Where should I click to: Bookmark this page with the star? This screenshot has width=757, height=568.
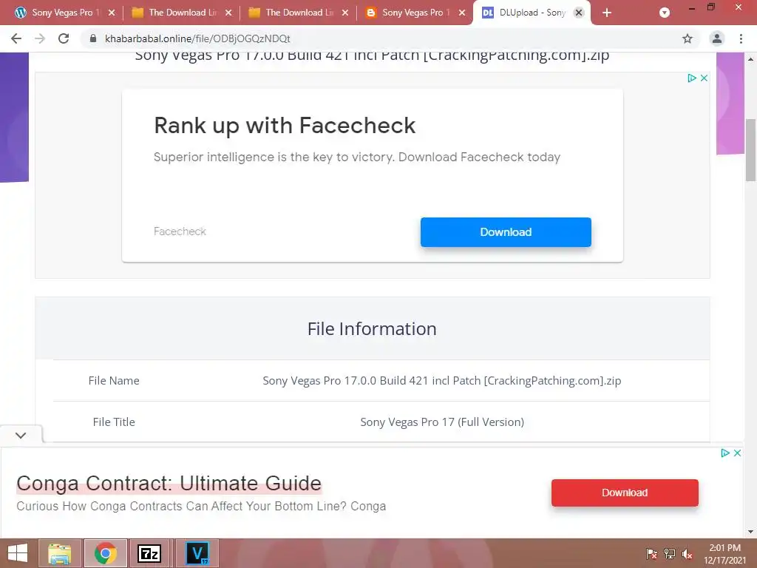[688, 38]
